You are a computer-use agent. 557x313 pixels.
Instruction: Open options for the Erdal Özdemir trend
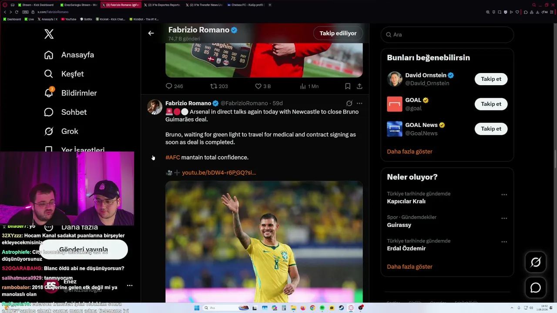click(x=504, y=242)
